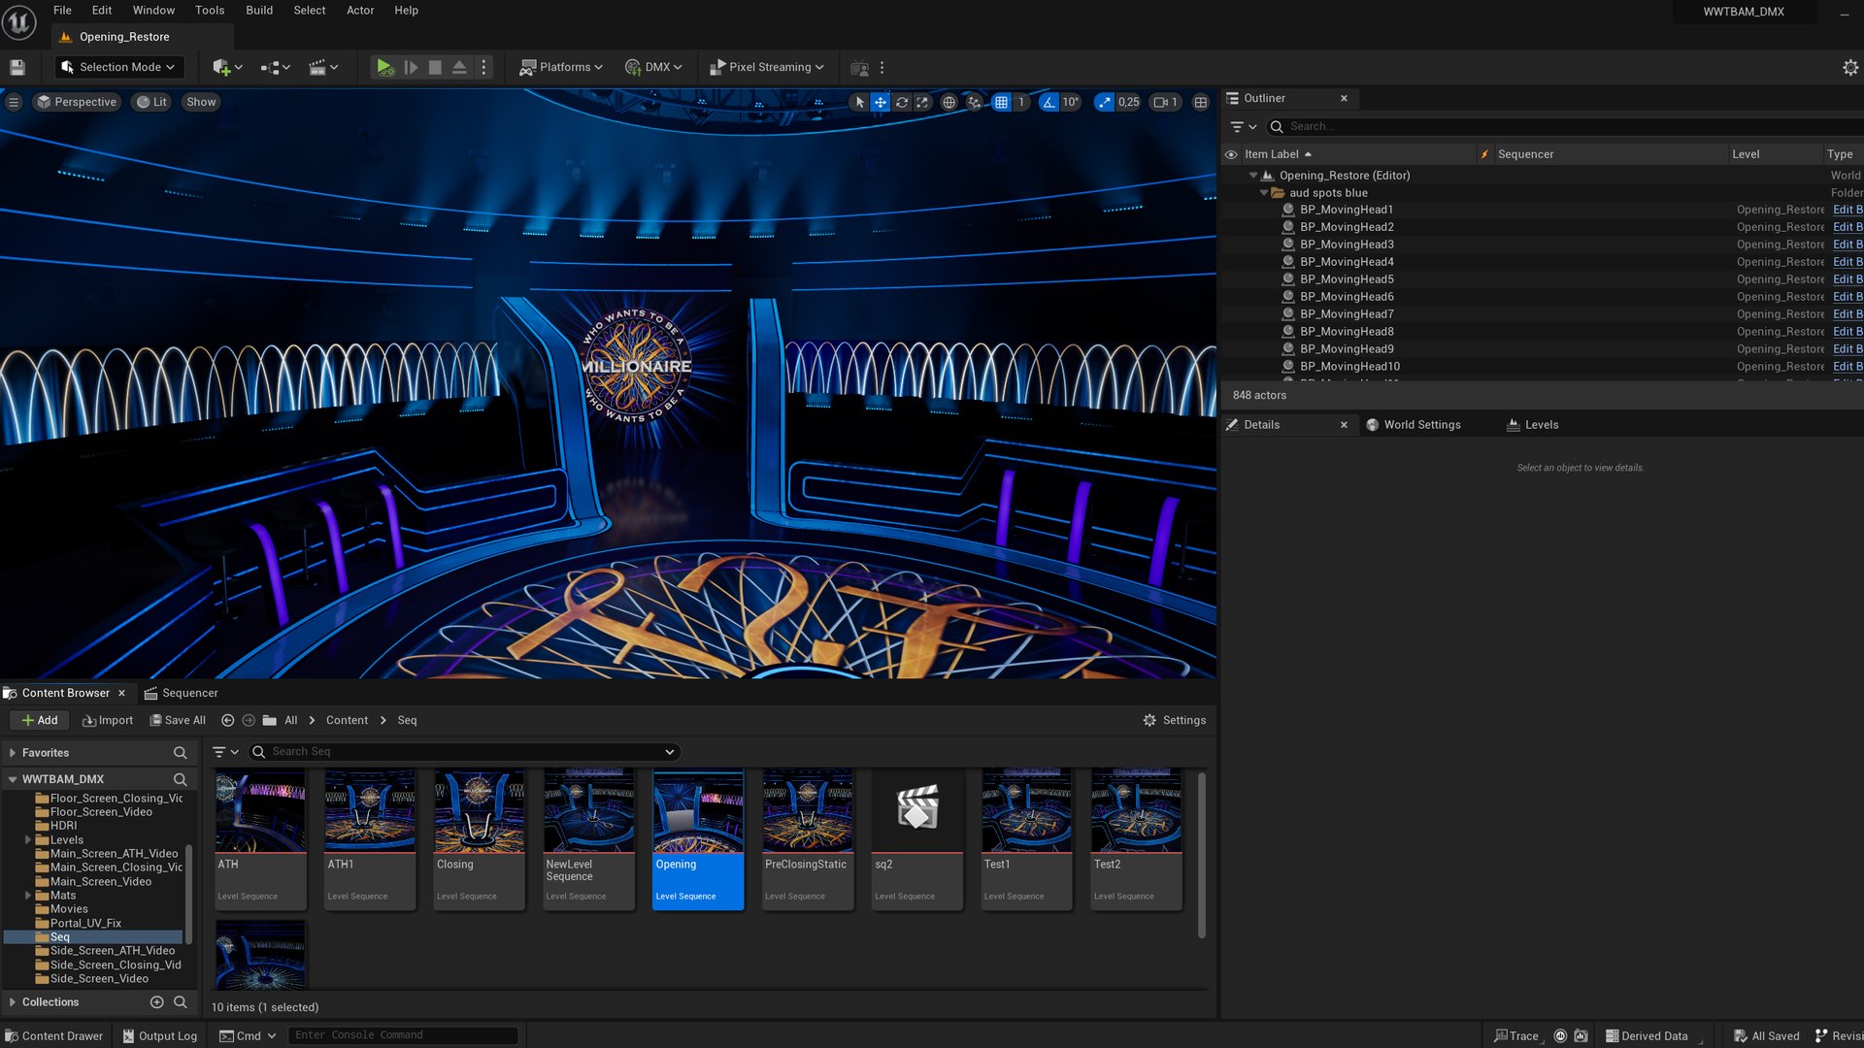The image size is (1864, 1048).
Task: Select the Rotate tool in viewport
Action: [902, 102]
